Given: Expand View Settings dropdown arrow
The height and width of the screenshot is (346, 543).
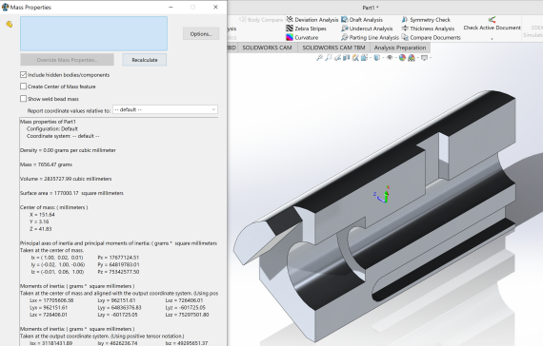Looking at the screenshot, I should [431, 58].
